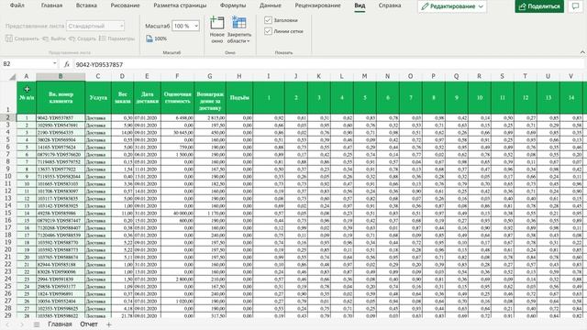The image size is (587, 330).
Task: Open the Редактирование mode dropdown
Action: (x=452, y=6)
